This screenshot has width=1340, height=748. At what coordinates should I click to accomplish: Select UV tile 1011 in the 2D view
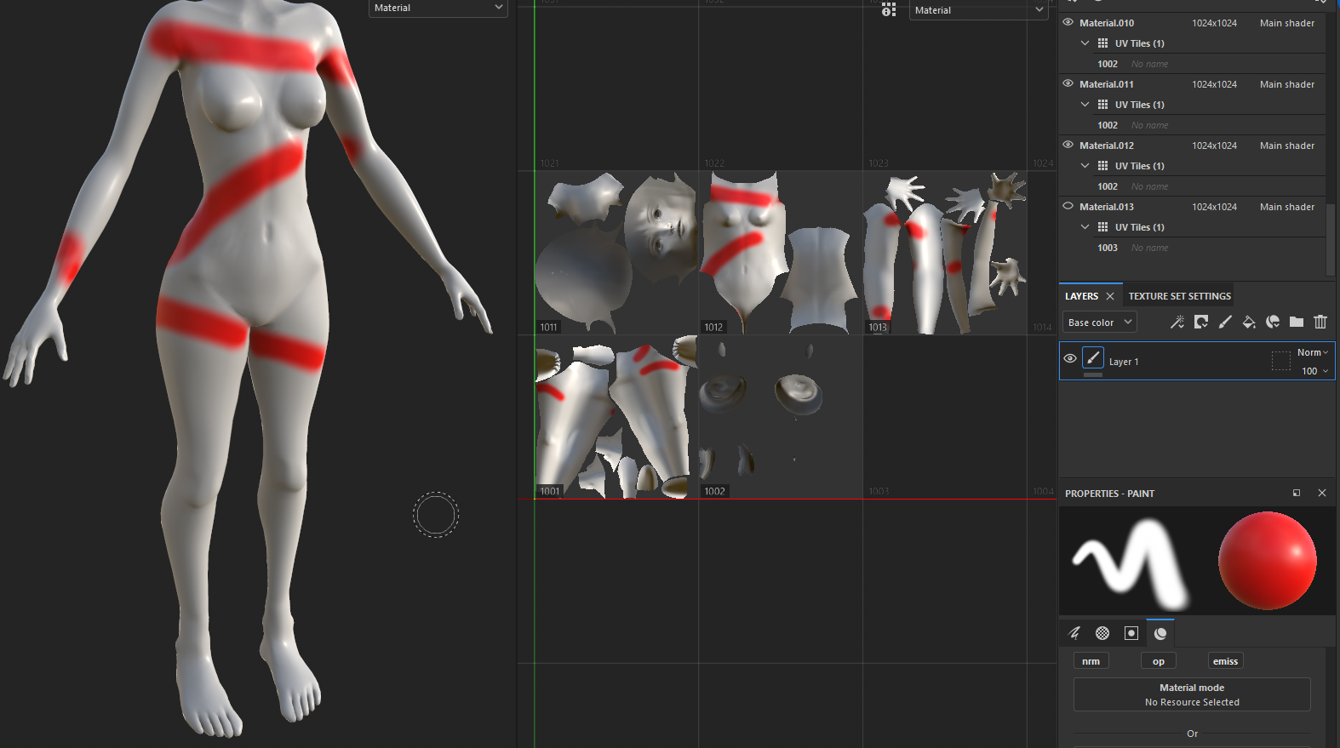(x=616, y=253)
